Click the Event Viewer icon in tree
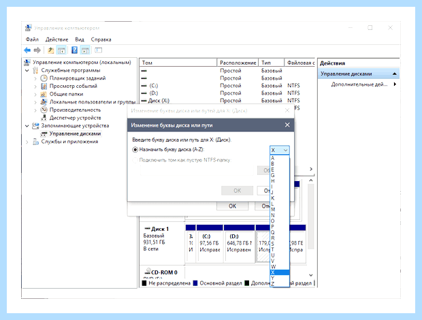Viewport: 422px width, 320px height. [44, 86]
